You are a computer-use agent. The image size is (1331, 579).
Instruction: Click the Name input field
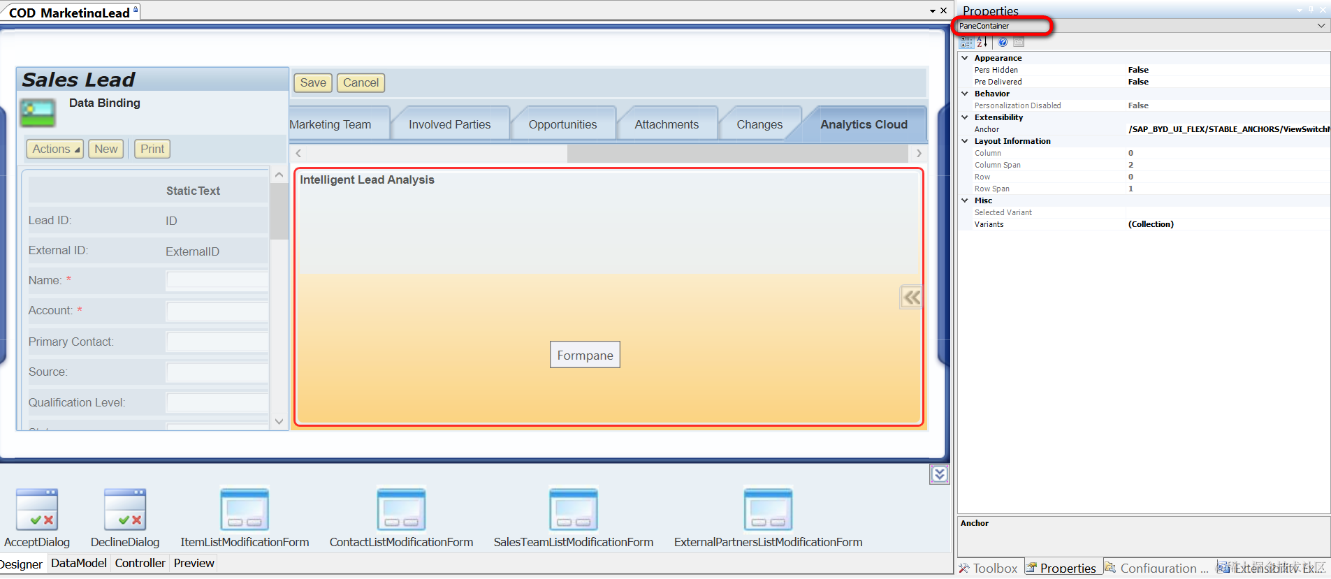click(x=217, y=280)
